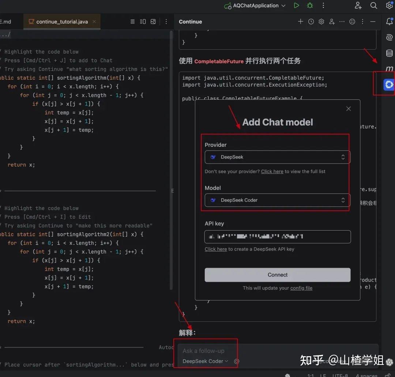The width and height of the screenshot is (395, 377).
Task: Click the @ context mention icon
Action: coord(236,361)
